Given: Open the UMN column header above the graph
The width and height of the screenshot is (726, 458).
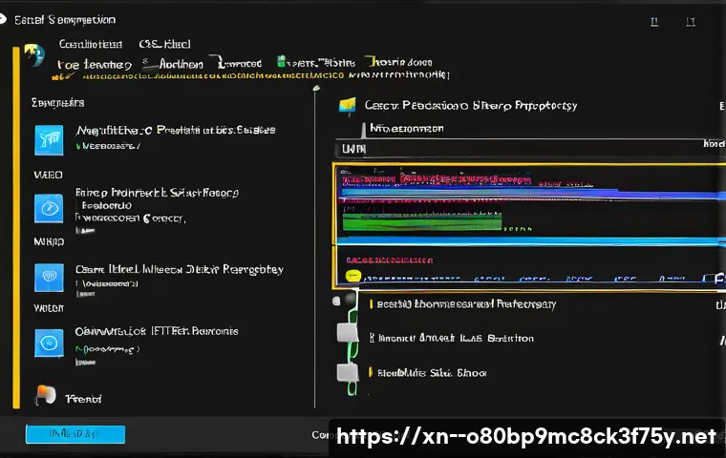Looking at the screenshot, I should tap(353, 150).
